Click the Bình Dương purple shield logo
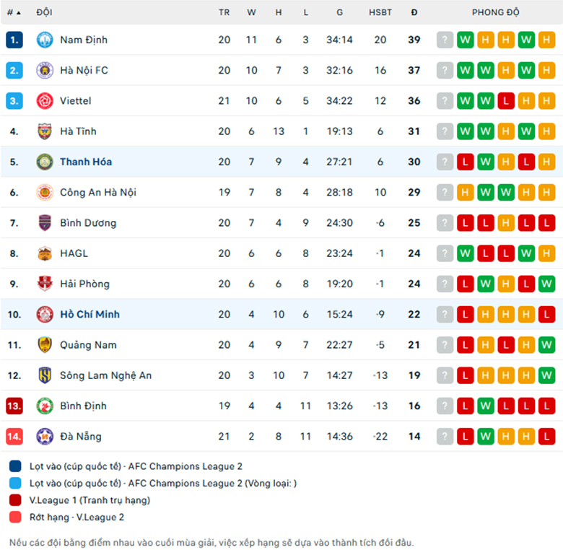Image resolution: width=563 pixels, height=550 pixels. click(x=45, y=223)
